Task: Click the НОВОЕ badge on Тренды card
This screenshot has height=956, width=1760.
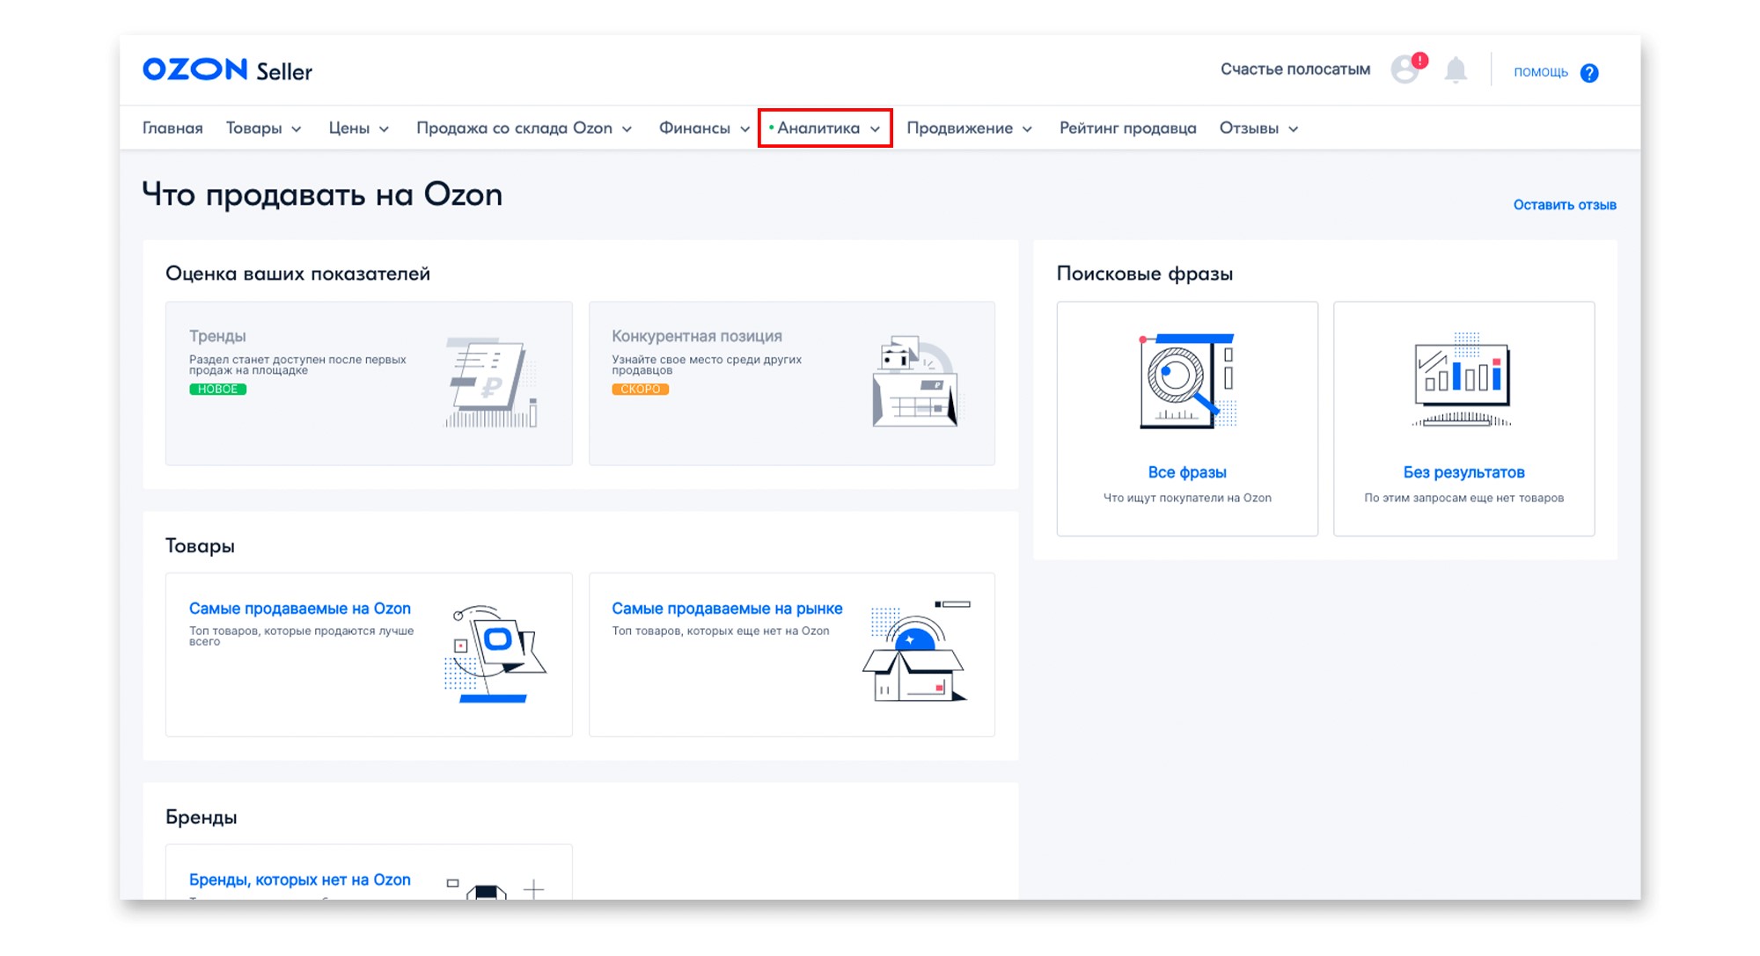Action: click(x=217, y=390)
